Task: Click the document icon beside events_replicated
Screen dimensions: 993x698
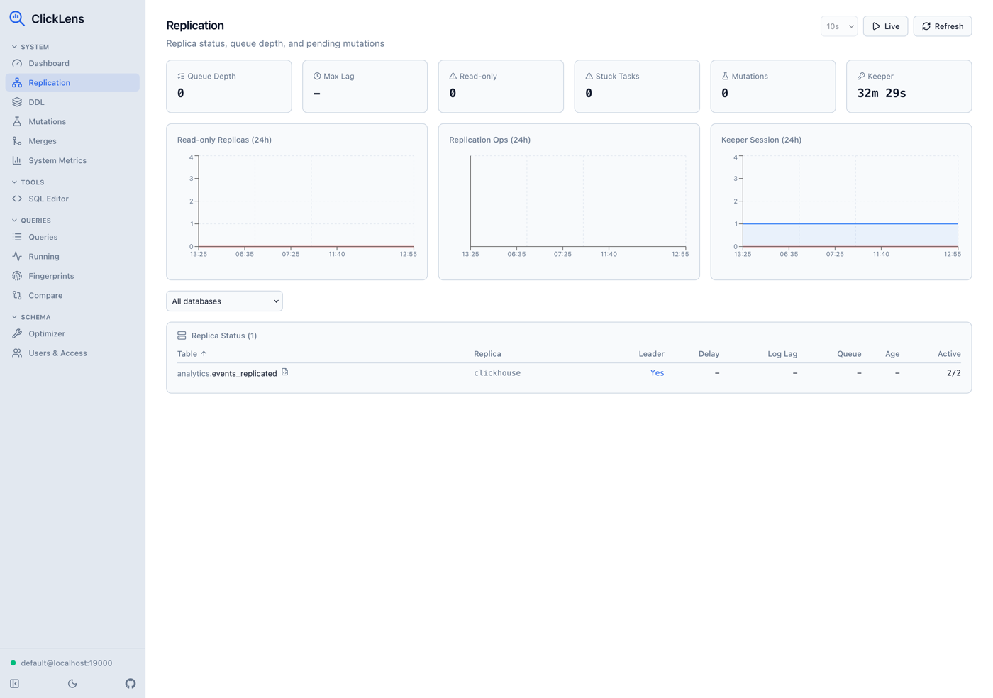Action: point(285,372)
